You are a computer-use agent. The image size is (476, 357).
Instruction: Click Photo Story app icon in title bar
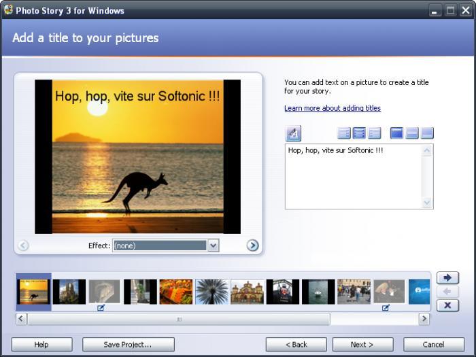tap(8, 10)
